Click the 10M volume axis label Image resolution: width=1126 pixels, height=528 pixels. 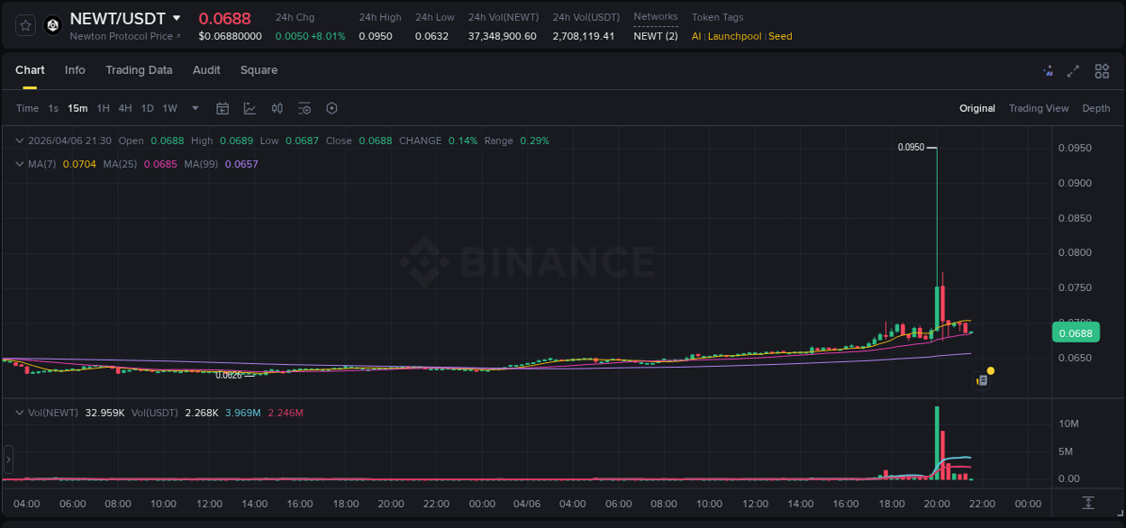tap(1069, 423)
